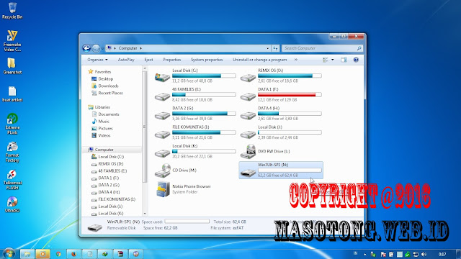The height and width of the screenshot is (259, 461).
Task: Click AutoPlay in the toolbar
Action: coord(126,60)
